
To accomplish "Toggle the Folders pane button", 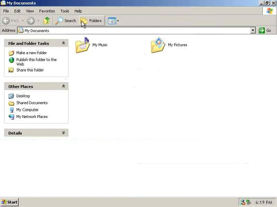I will (92, 21).
